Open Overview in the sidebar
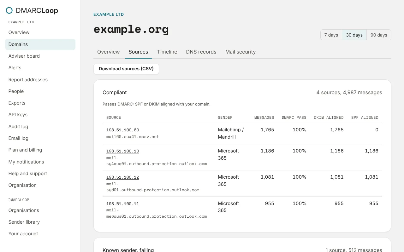 (40, 32)
